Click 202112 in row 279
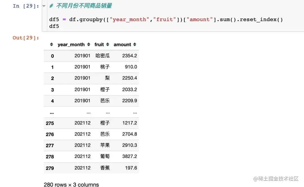 [x=82, y=168]
